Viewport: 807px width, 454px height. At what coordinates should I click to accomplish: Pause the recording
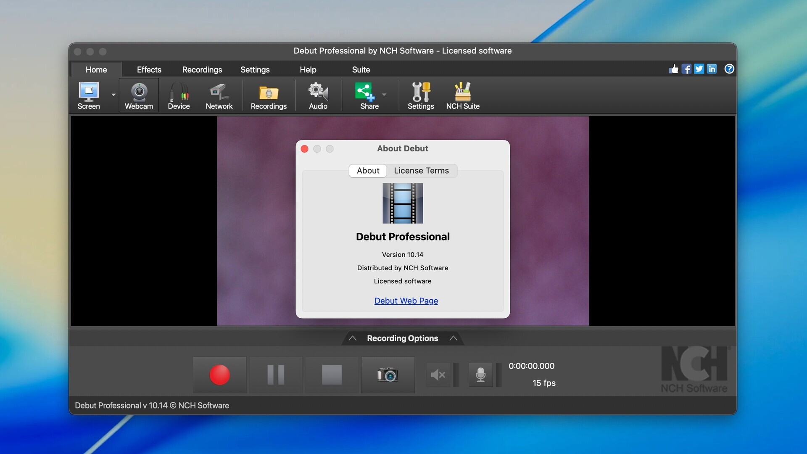click(276, 375)
